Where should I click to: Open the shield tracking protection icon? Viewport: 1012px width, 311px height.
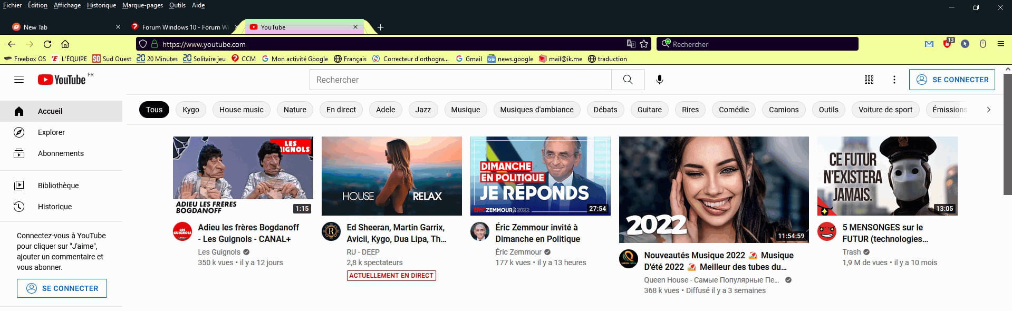pyautogui.click(x=143, y=44)
